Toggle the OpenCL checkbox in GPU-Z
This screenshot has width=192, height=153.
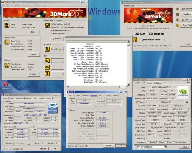(x=148, y=142)
